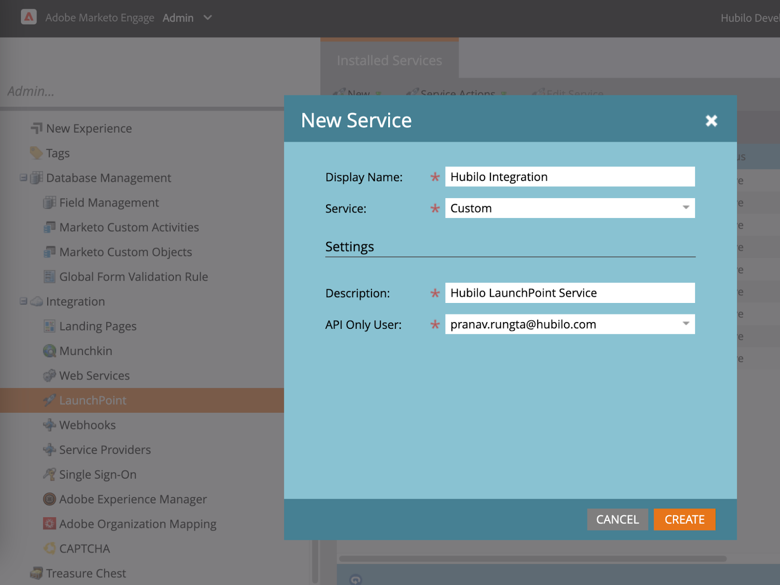Click the LaunchPoint rocket icon
Screen dimensions: 780x585
[x=49, y=400]
